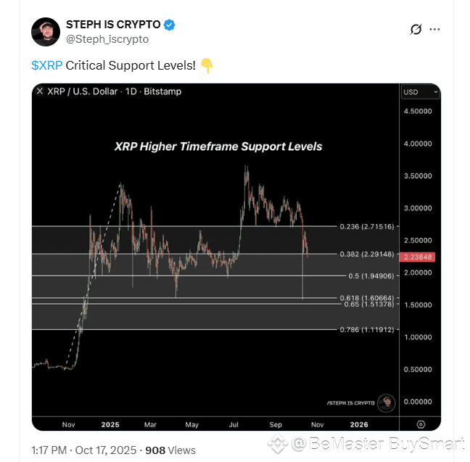Open the author's profile avatar
Viewport: 470px width, 462px height.
click(x=46, y=31)
